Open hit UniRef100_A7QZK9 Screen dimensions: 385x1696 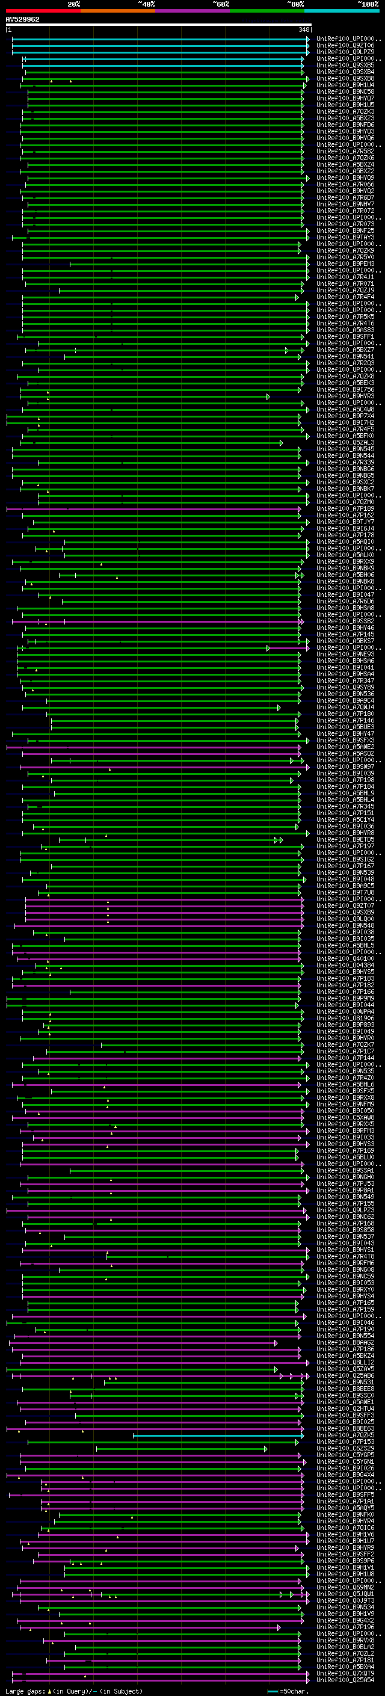pyautogui.click(x=345, y=251)
